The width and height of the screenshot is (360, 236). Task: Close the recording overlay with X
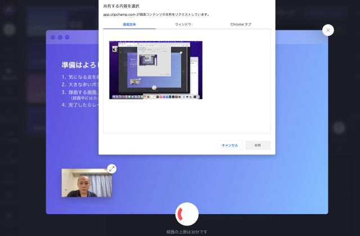click(x=328, y=30)
